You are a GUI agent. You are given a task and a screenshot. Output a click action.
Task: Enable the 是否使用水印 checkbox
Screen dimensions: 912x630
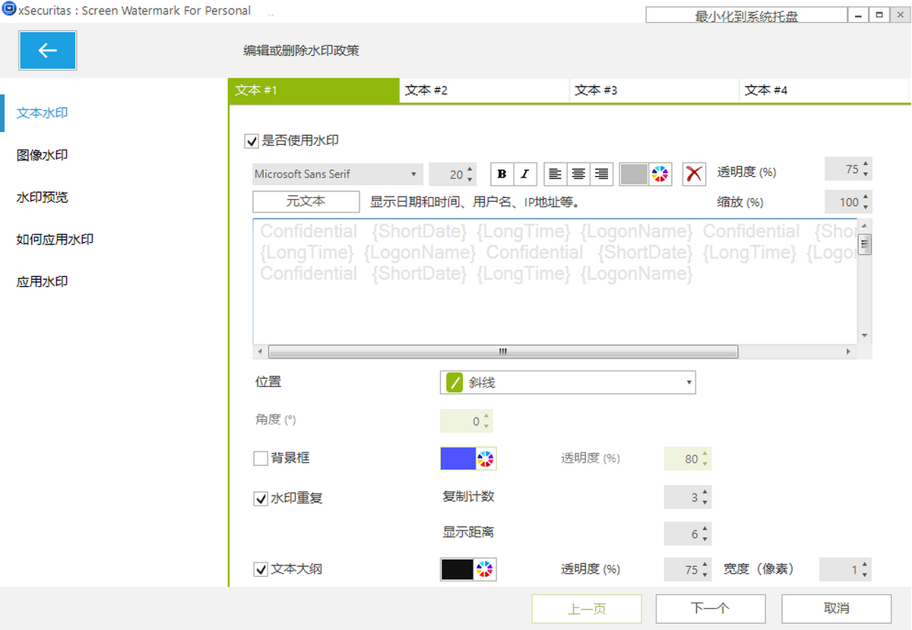point(252,140)
